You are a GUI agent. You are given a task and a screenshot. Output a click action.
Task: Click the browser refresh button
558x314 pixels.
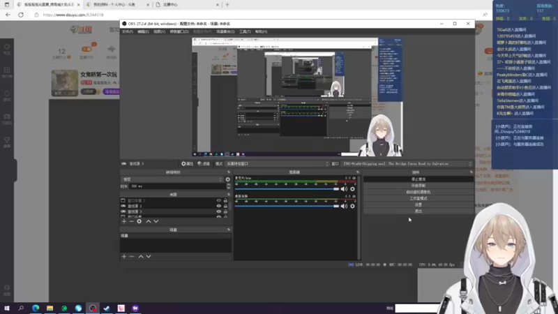21,15
